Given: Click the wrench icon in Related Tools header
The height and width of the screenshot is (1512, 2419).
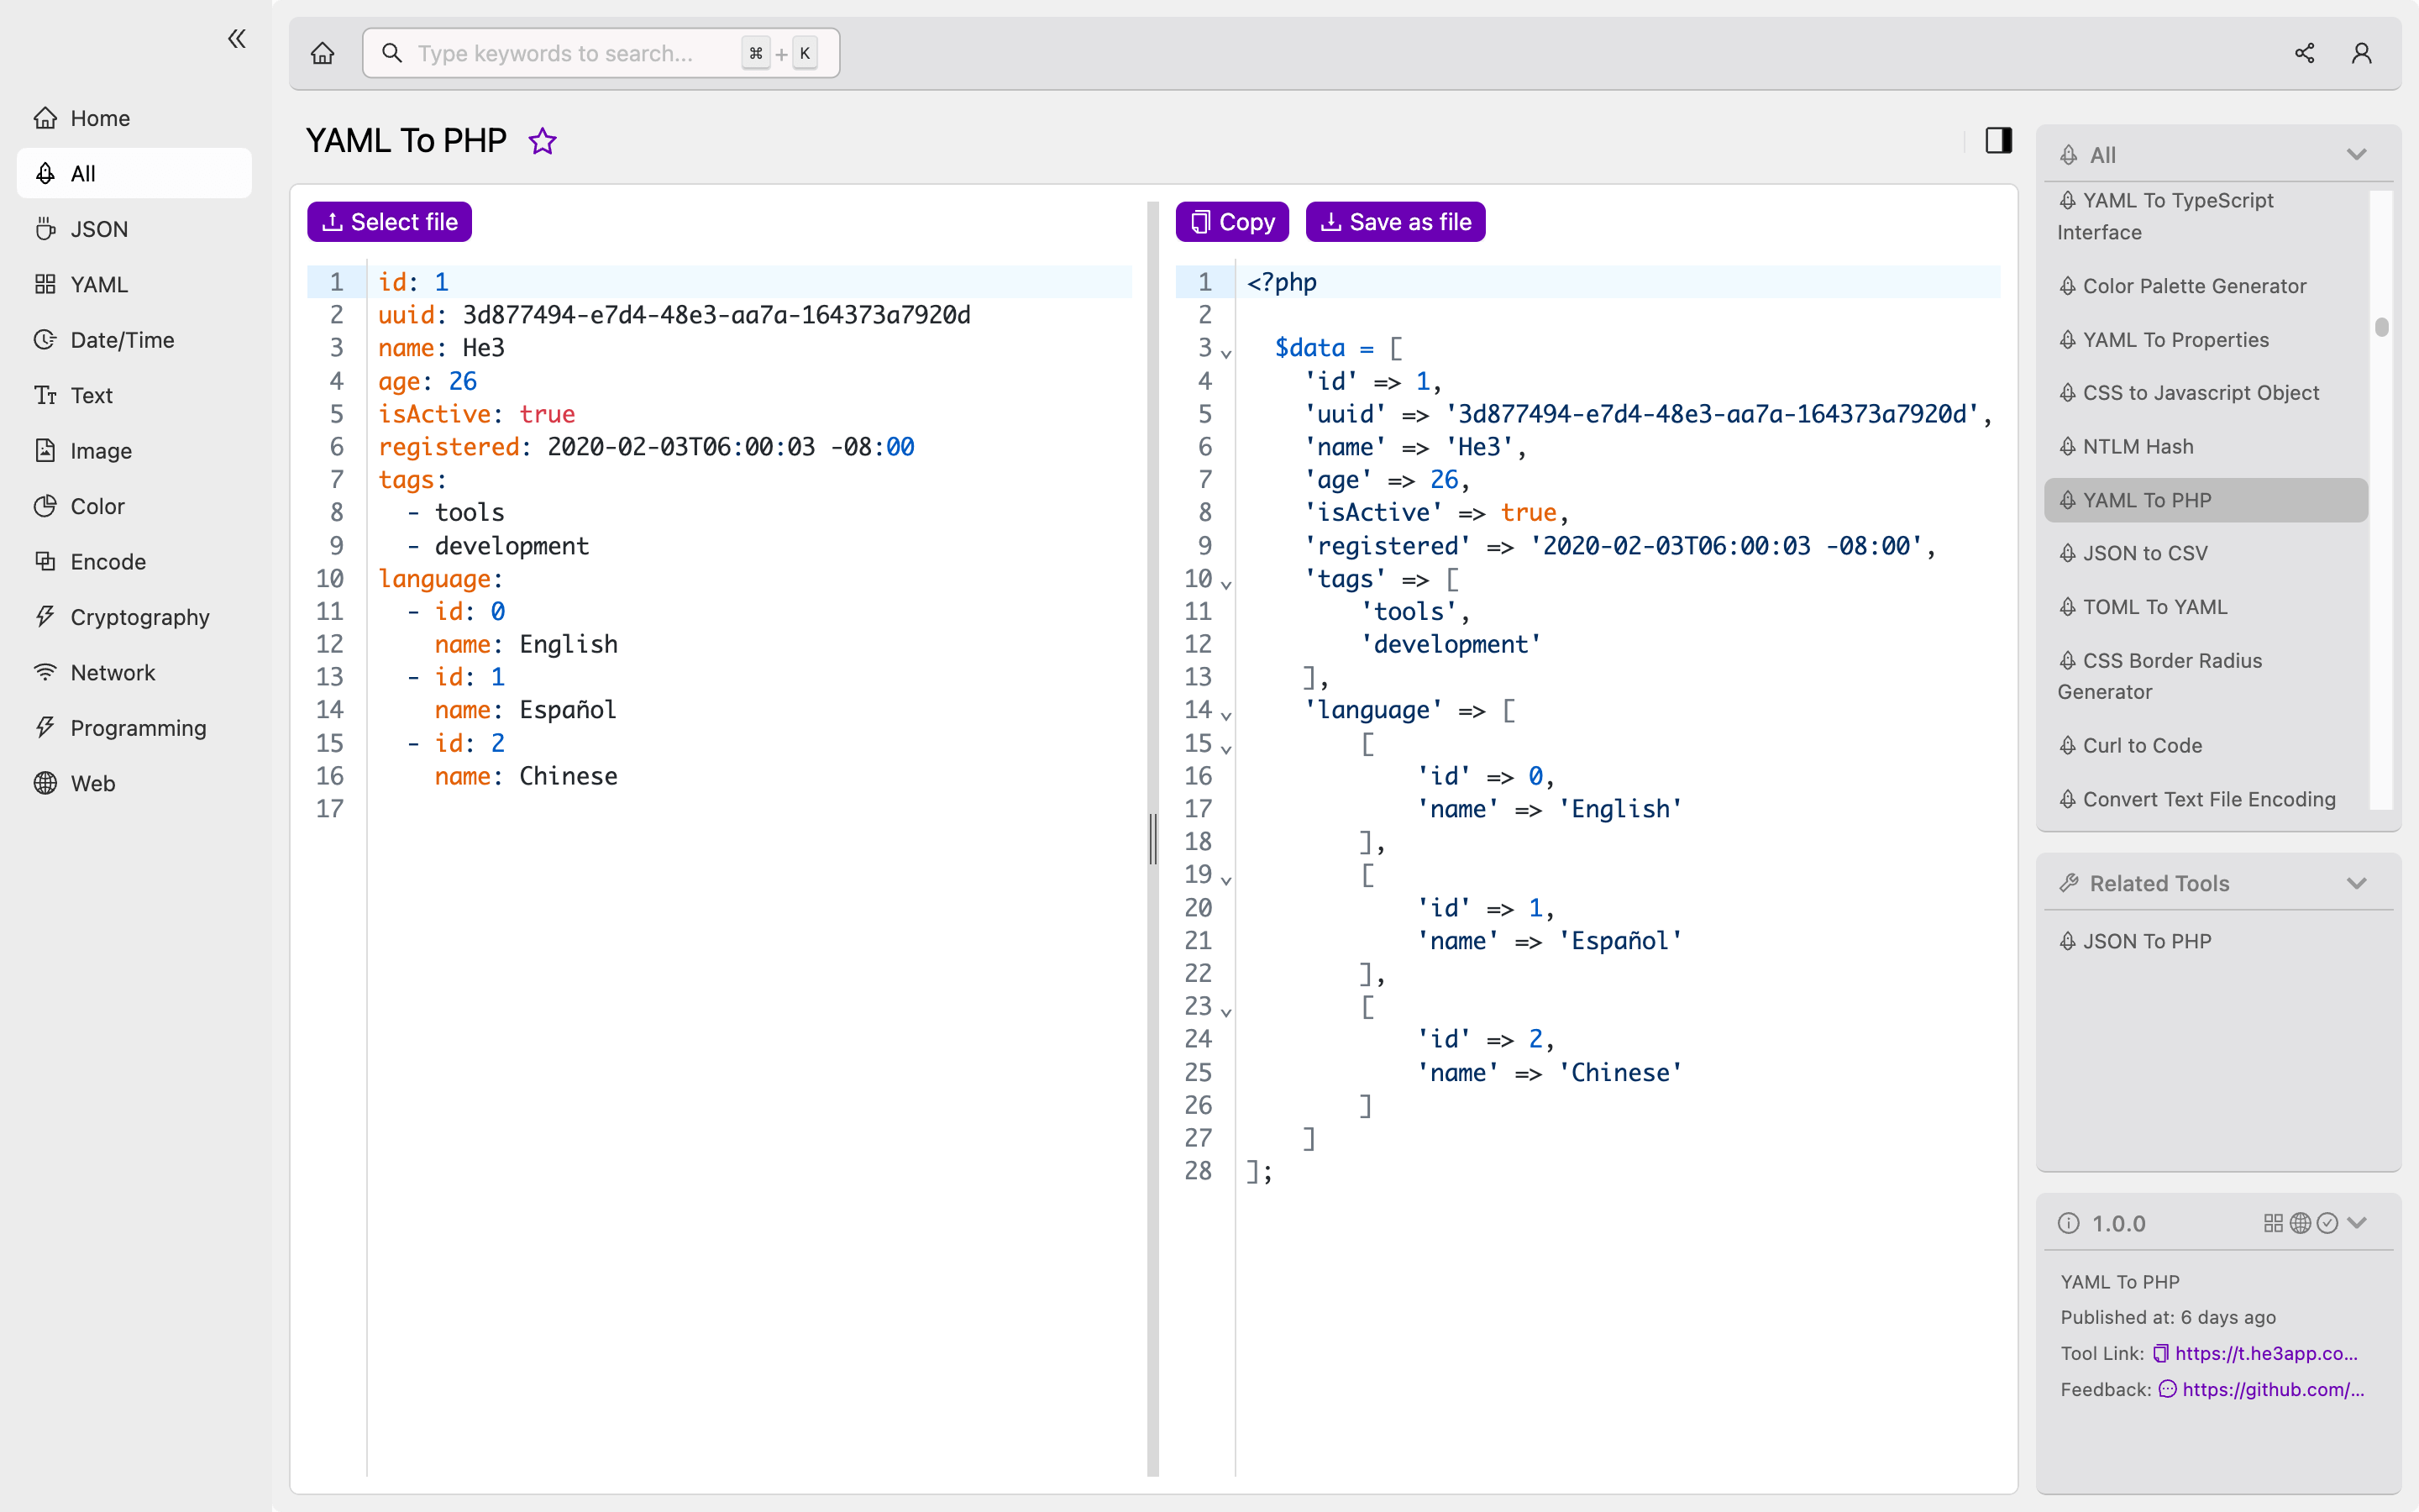Looking at the screenshot, I should 2069,884.
